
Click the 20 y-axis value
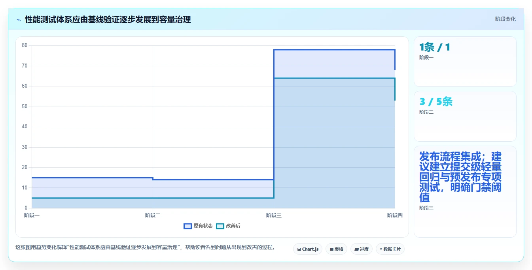tap(25, 167)
